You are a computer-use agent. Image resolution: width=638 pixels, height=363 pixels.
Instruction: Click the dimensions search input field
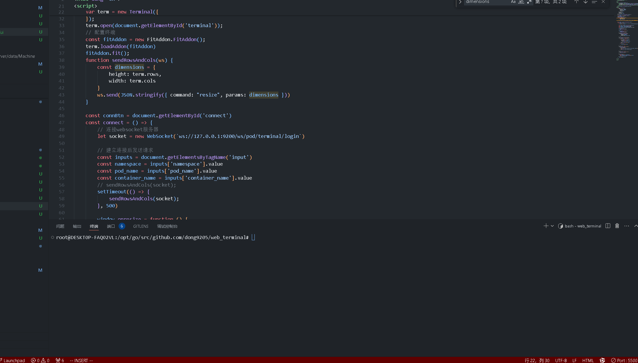(486, 2)
